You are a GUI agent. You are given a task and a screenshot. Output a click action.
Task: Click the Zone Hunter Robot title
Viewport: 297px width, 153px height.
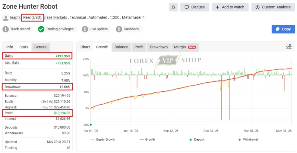click(30, 7)
